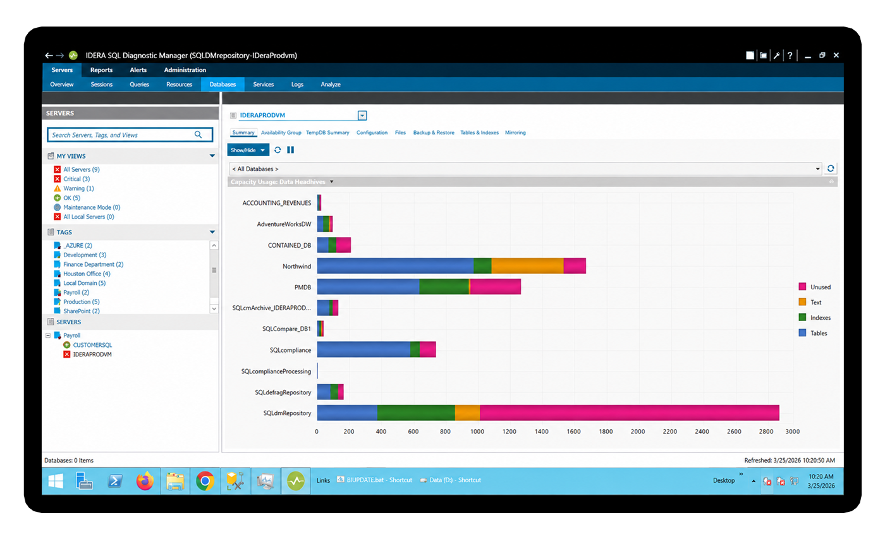The width and height of the screenshot is (885, 539).
Task: Open the Resources sub-tab
Action: [180, 84]
